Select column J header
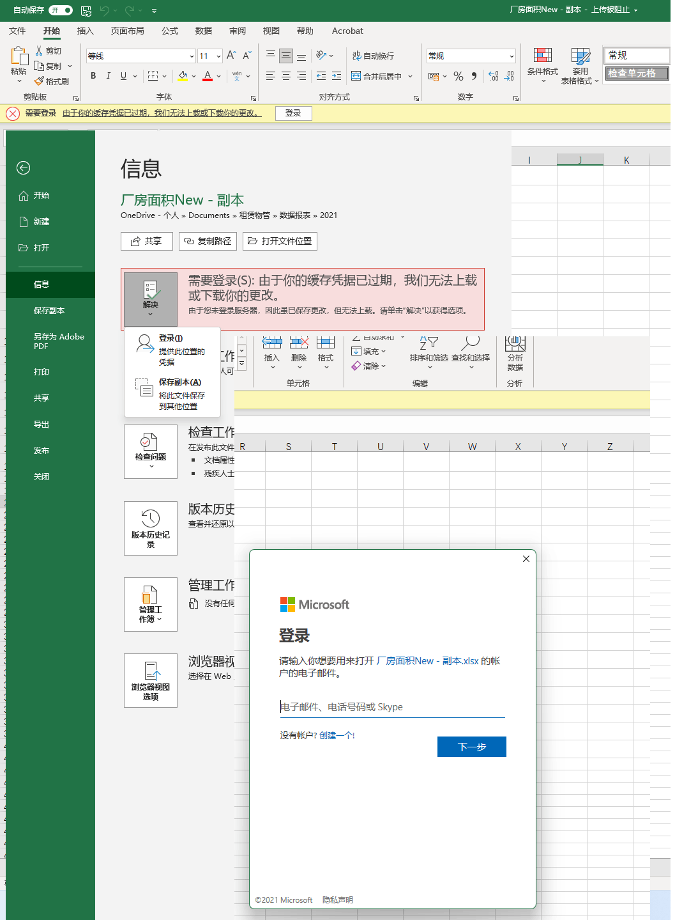This screenshot has height=920, width=675. pyautogui.click(x=580, y=160)
